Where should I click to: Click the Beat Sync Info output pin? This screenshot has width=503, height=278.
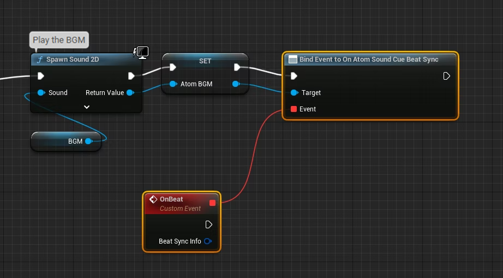click(x=207, y=241)
